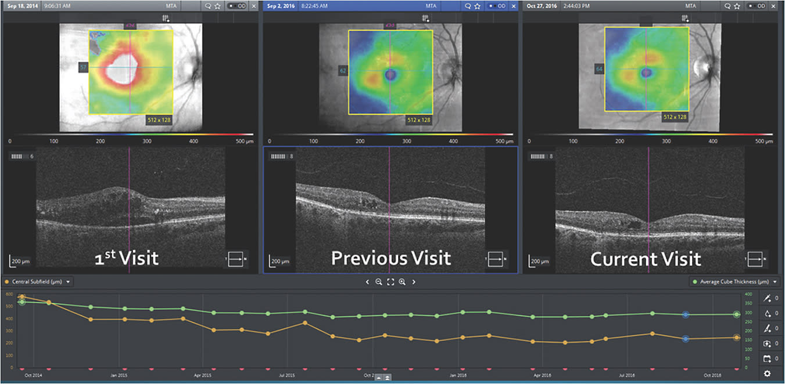The height and width of the screenshot is (384, 785).
Task: Click the star favorite icon in the Oct 27 2016 title bar
Action: [x=736, y=6]
